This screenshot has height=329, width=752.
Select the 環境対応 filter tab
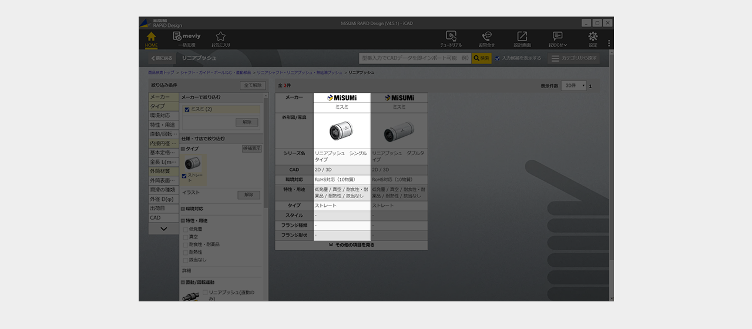(163, 115)
